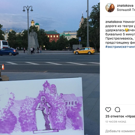
Task: Click the white bus at the photo edge
Action: tap(4, 45)
